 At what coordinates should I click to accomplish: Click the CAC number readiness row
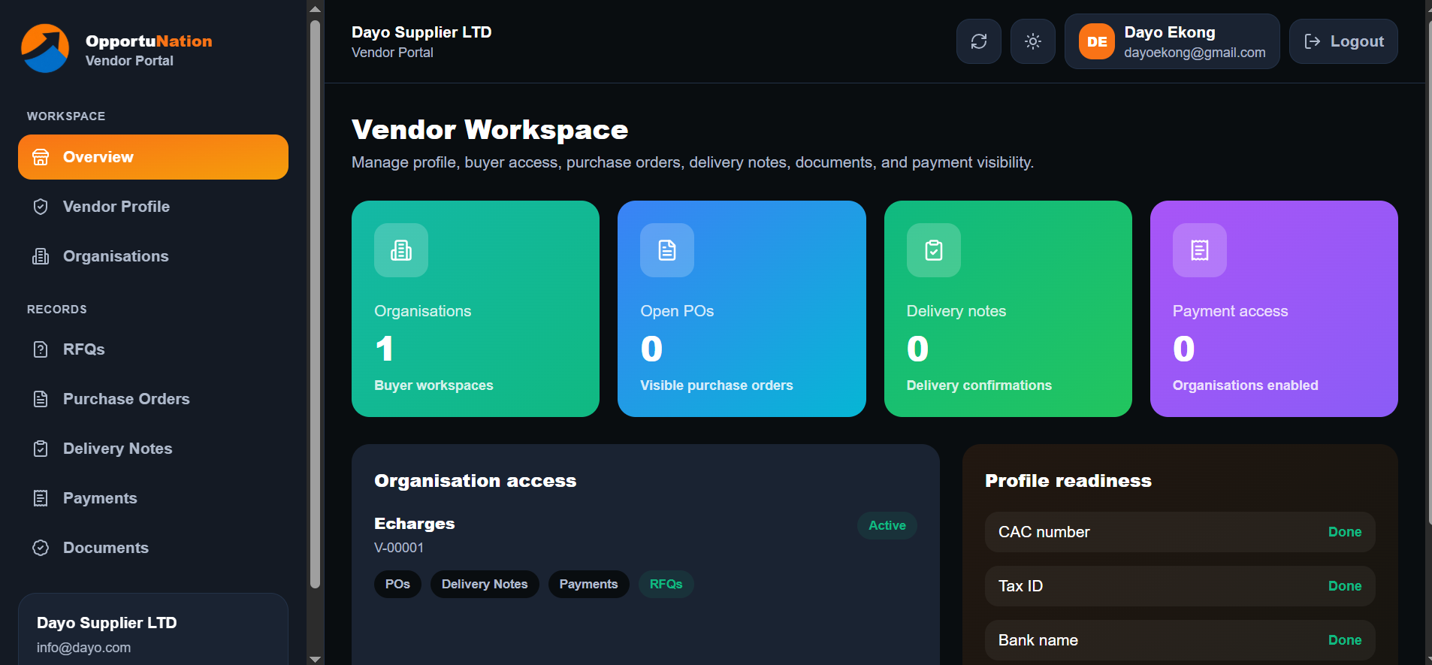pos(1180,532)
